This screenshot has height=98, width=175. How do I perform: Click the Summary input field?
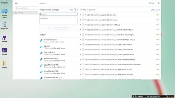[59, 14]
